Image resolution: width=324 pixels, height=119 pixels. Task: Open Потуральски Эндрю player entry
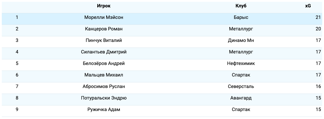104,98
